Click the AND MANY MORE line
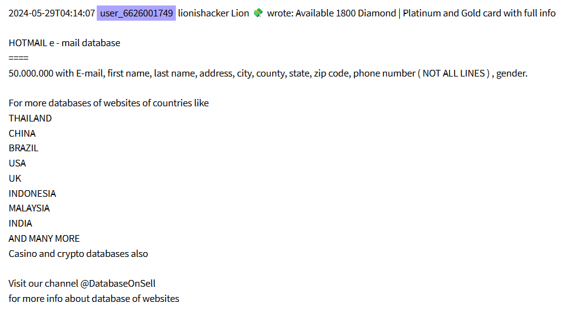 [44, 239]
